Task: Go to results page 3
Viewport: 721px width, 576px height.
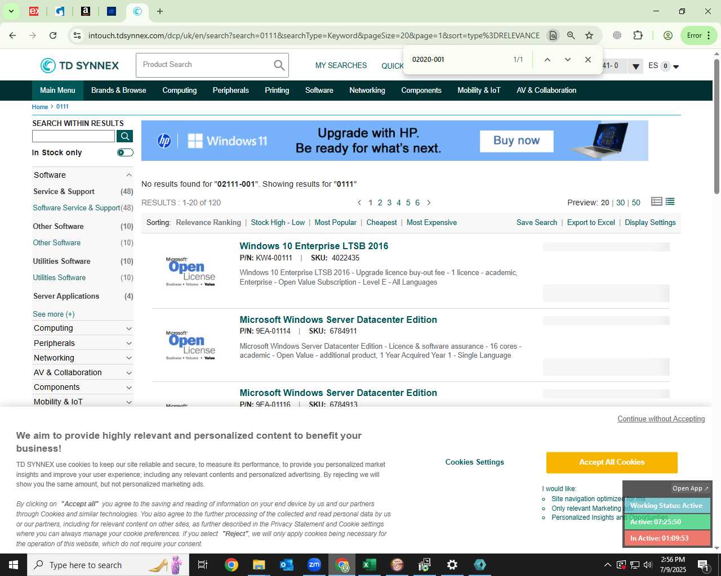Action: (x=389, y=202)
